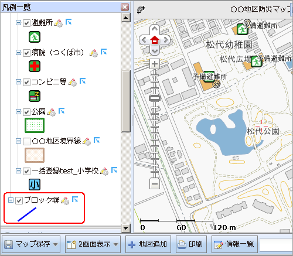Viewport: 293px width, 256px height.
Task: Pan the map up with the arrow
Action: tap(155, 29)
